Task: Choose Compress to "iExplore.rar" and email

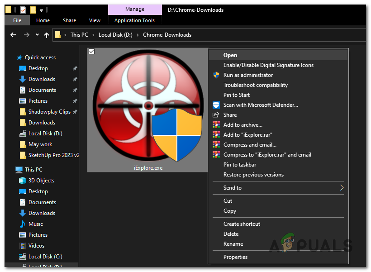Action: [x=278, y=155]
